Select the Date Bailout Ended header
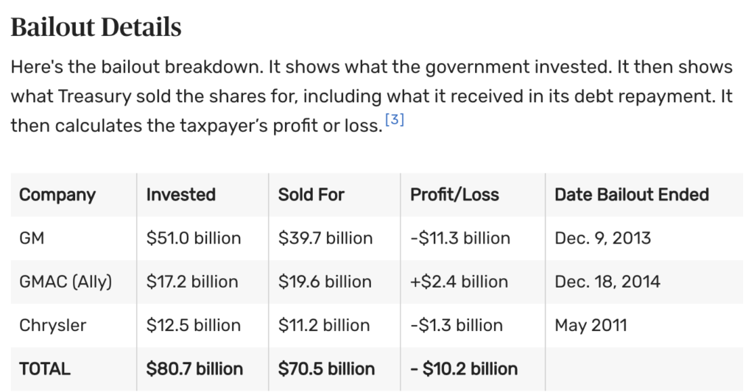Screen dimensions: 754x392 631,195
